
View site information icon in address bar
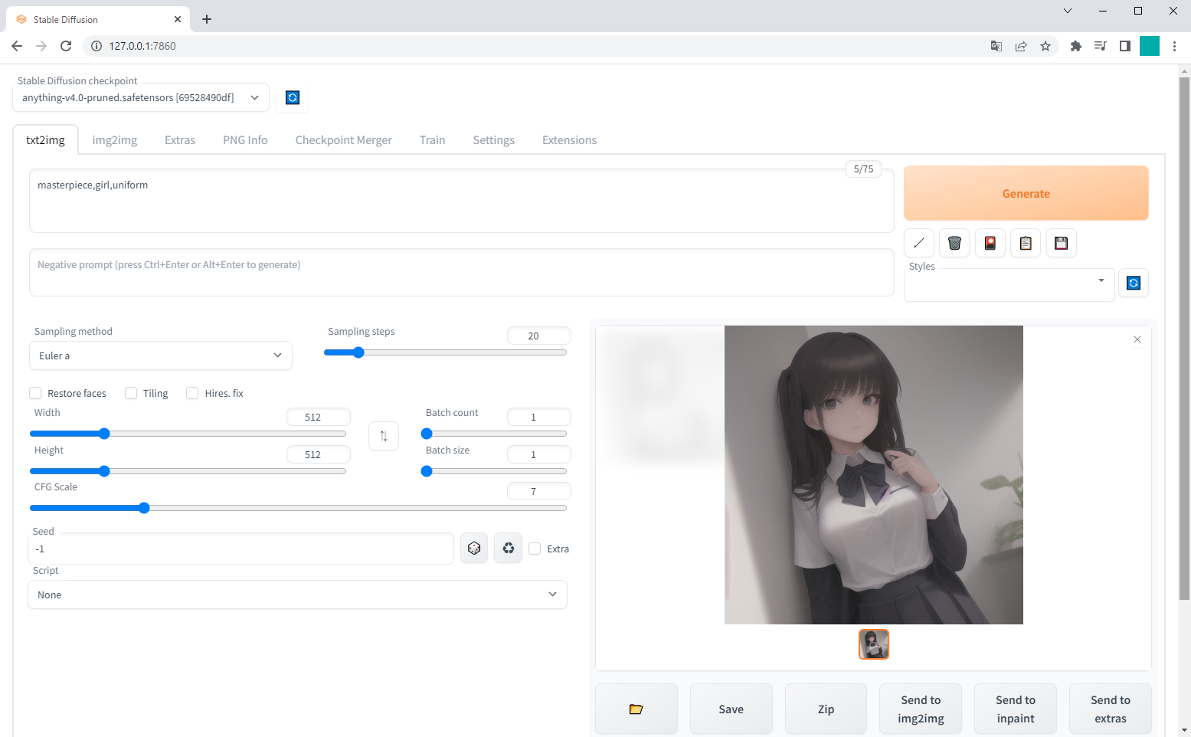point(97,46)
